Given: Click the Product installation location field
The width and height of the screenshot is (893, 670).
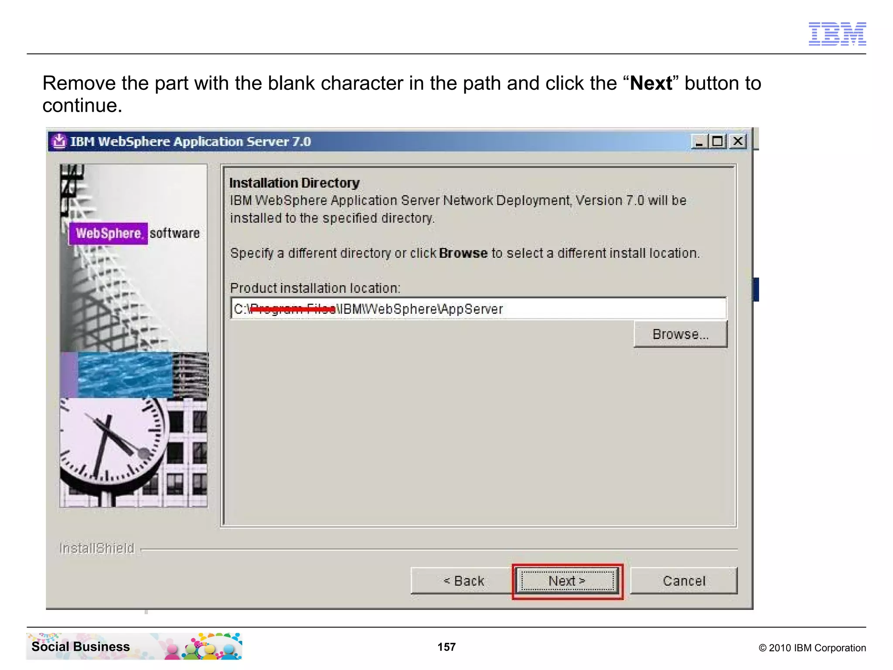Looking at the screenshot, I should point(478,309).
